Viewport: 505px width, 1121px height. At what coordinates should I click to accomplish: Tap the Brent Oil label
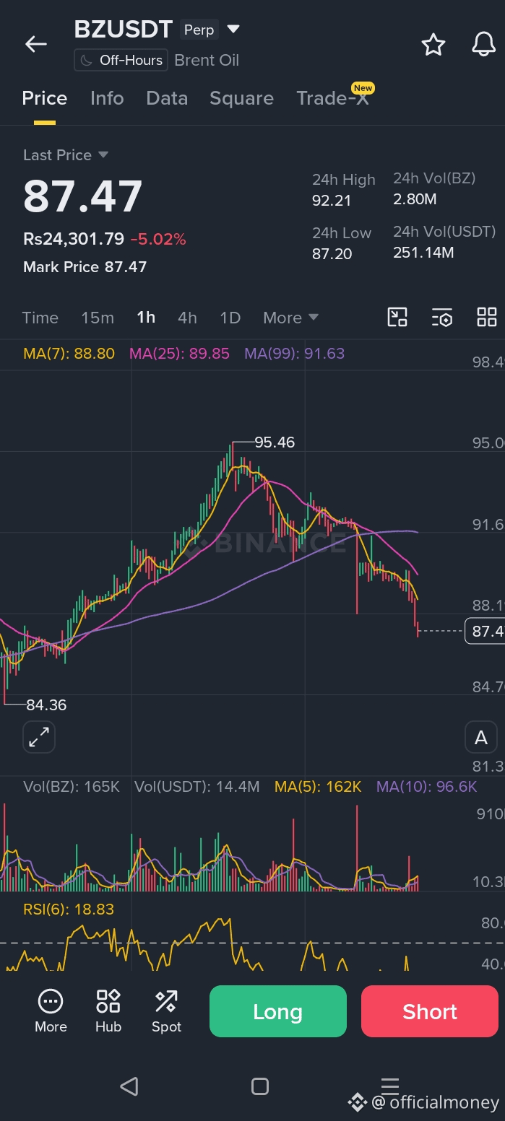(x=207, y=60)
